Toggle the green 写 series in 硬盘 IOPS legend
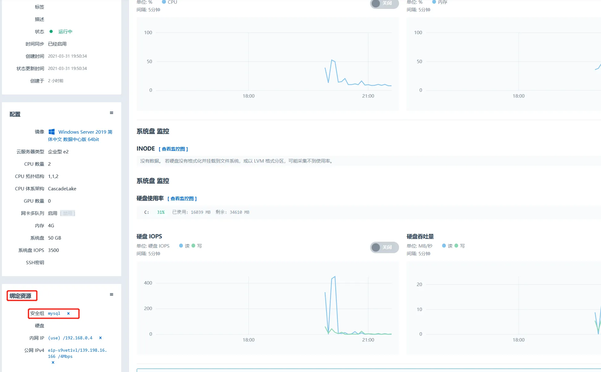The height and width of the screenshot is (372, 601). click(194, 246)
